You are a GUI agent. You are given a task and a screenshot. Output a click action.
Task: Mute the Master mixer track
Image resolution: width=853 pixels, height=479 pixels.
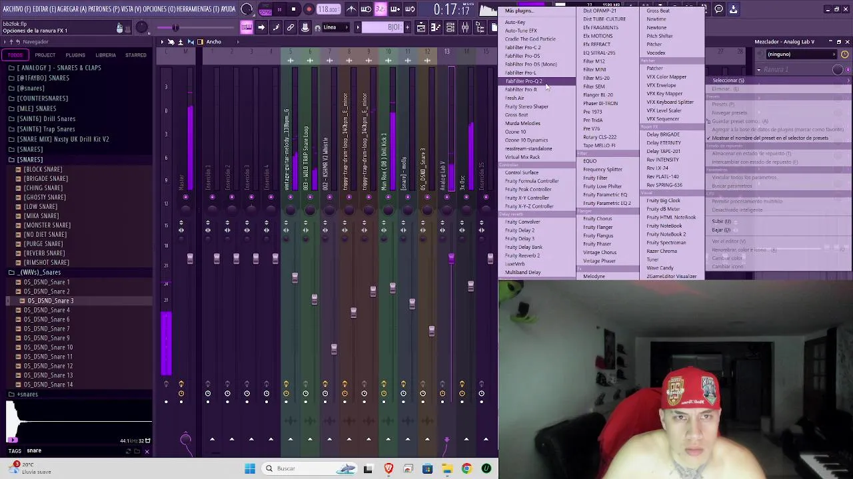186,197
